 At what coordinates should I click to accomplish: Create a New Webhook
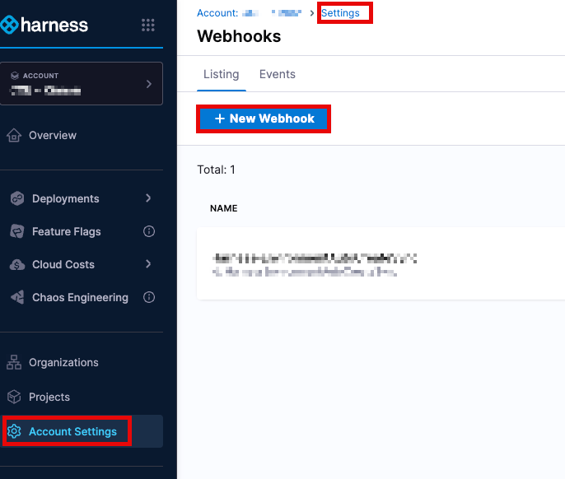[x=264, y=119]
